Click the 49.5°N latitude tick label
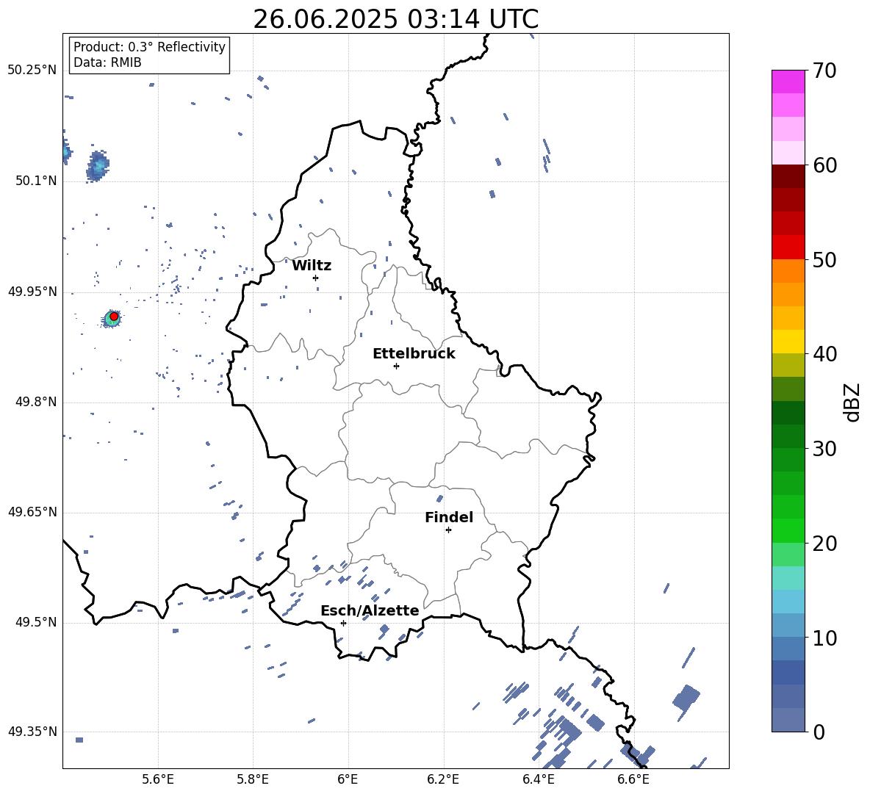The image size is (870, 794). click(x=35, y=622)
